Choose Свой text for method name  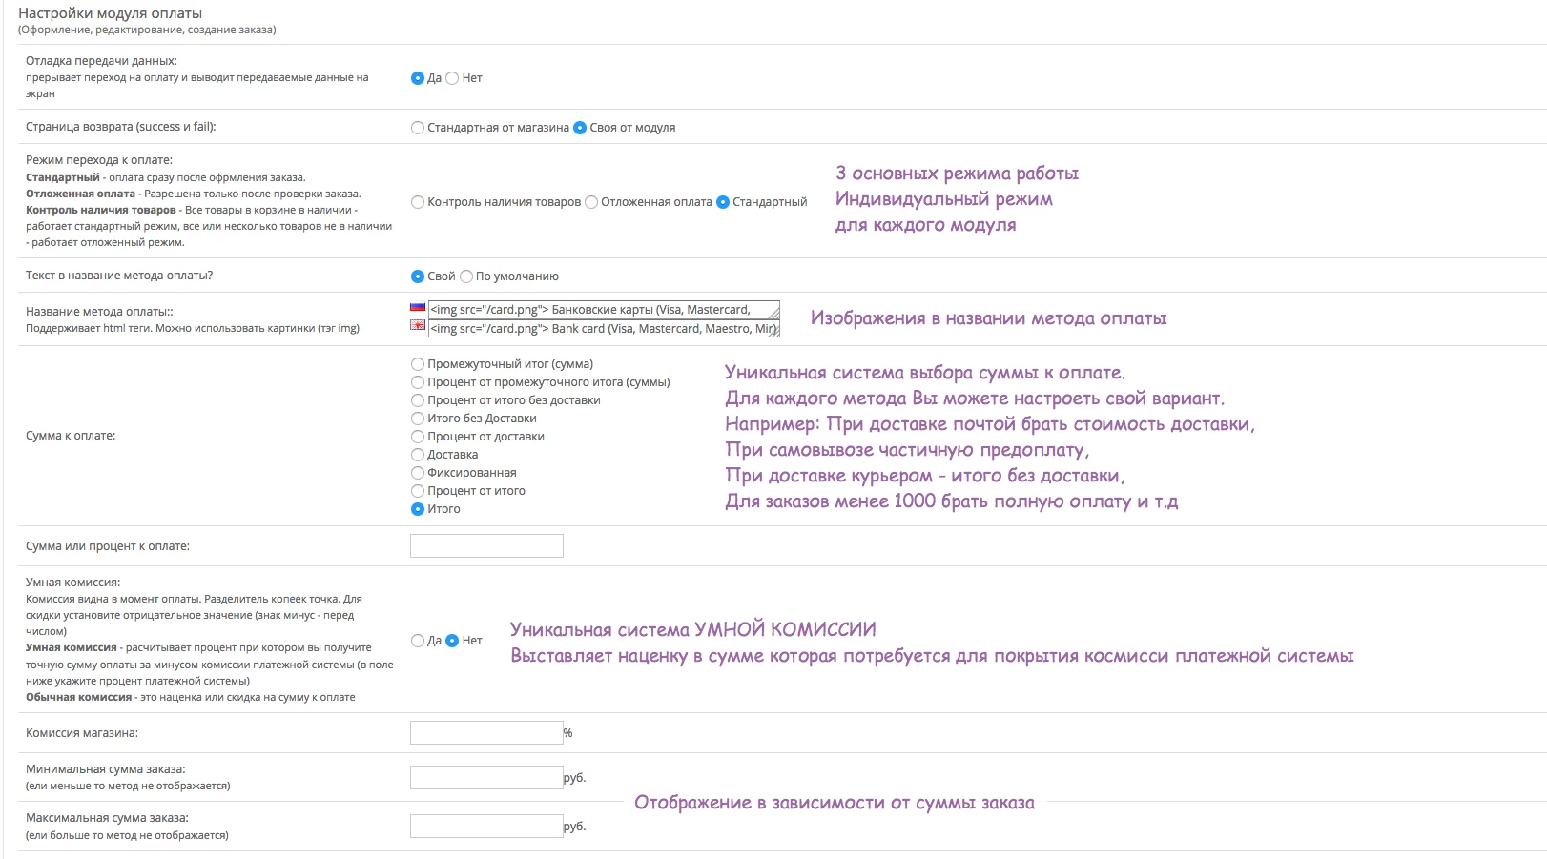pos(417,276)
